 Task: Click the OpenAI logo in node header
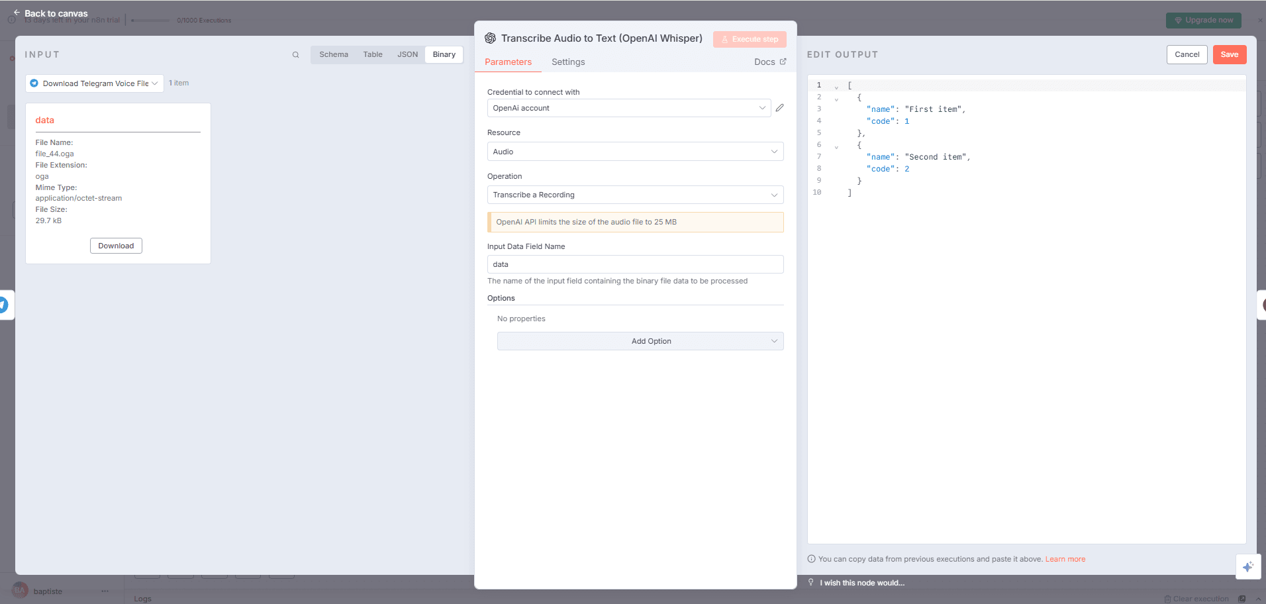tap(490, 38)
